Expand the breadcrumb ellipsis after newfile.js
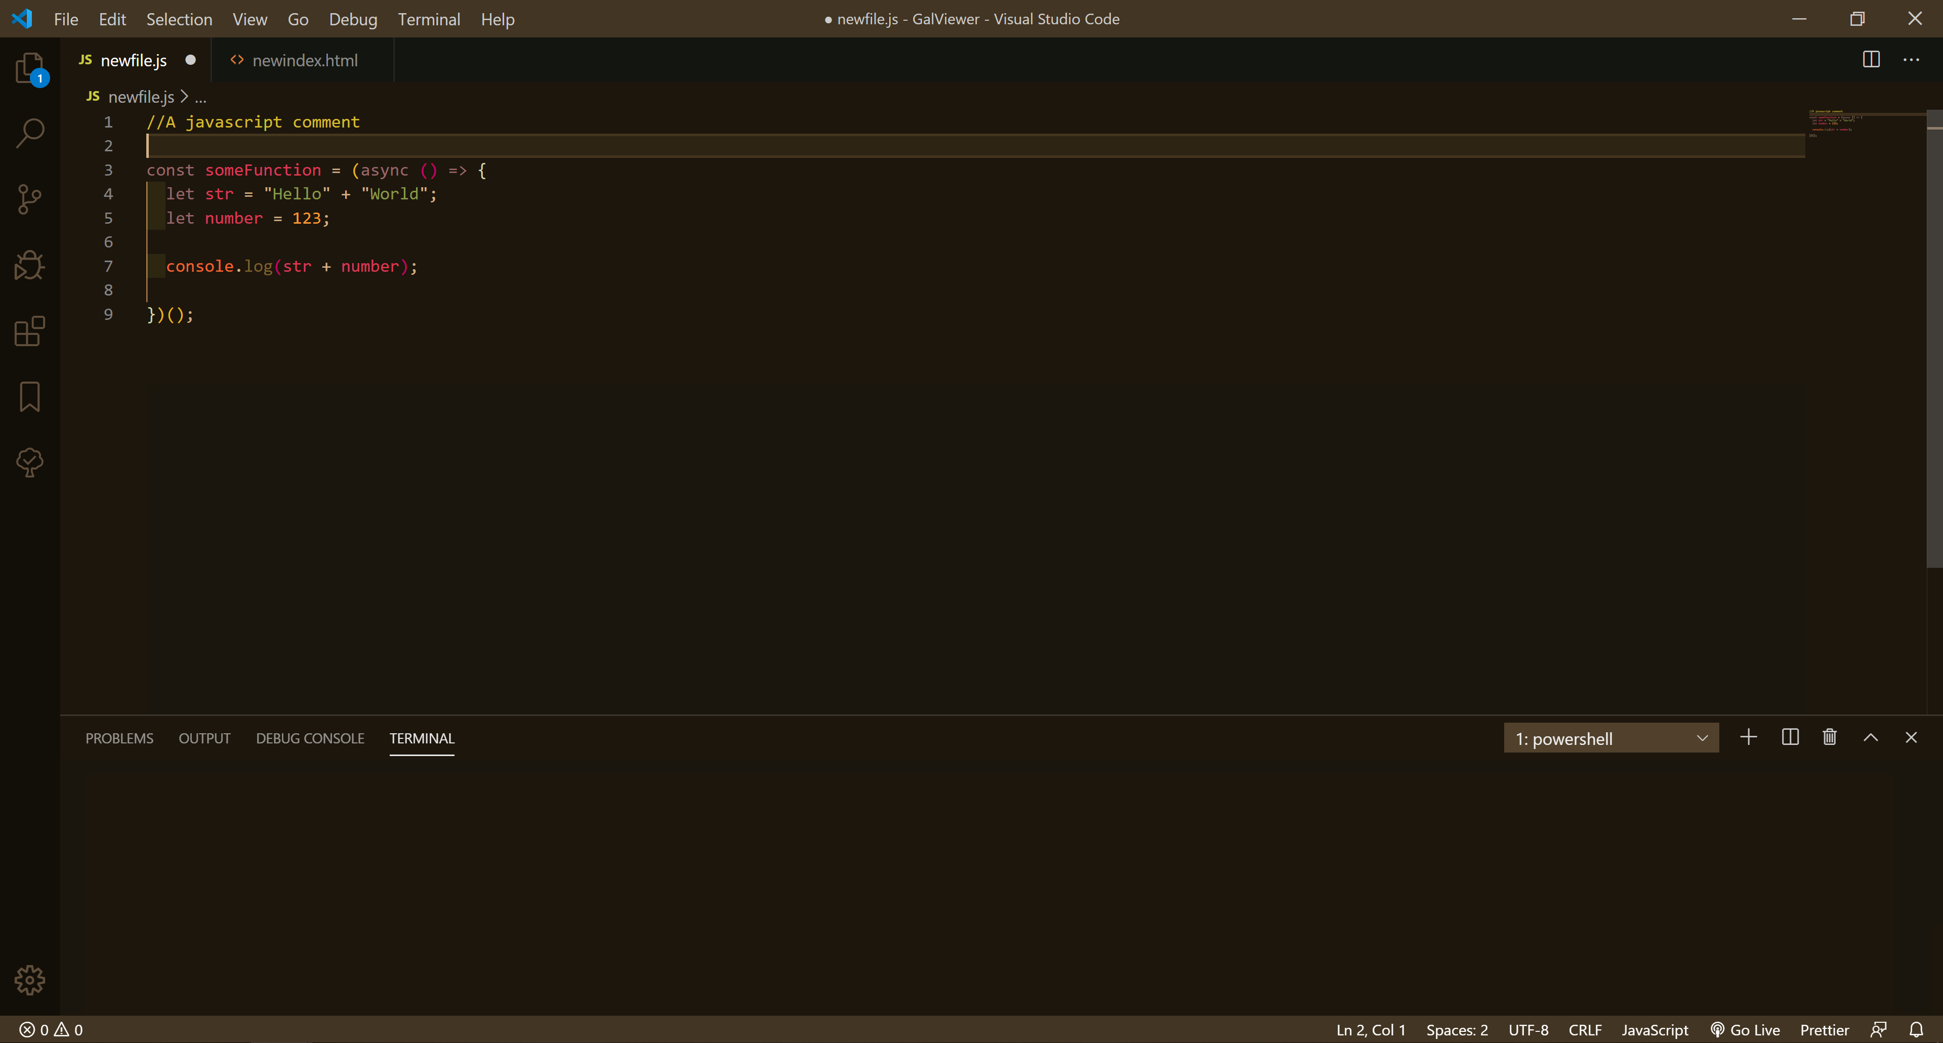Viewport: 1943px width, 1043px height. tap(200, 97)
